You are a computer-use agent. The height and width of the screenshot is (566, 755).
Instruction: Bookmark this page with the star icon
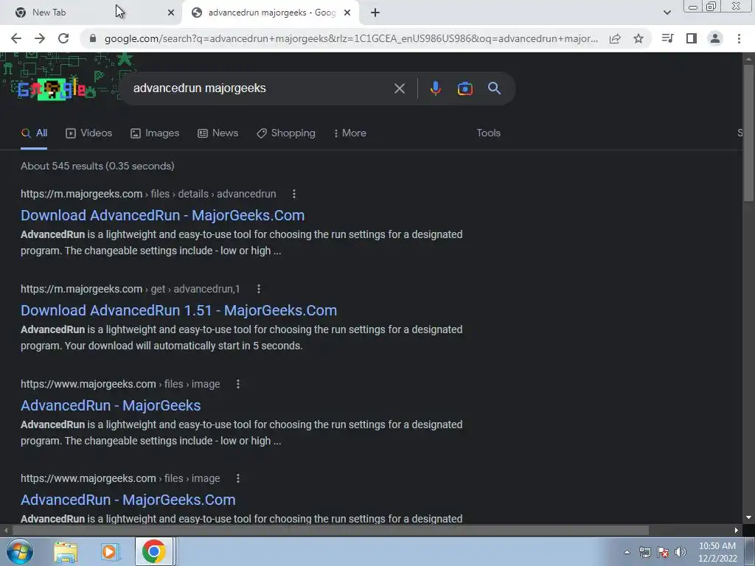coord(639,38)
